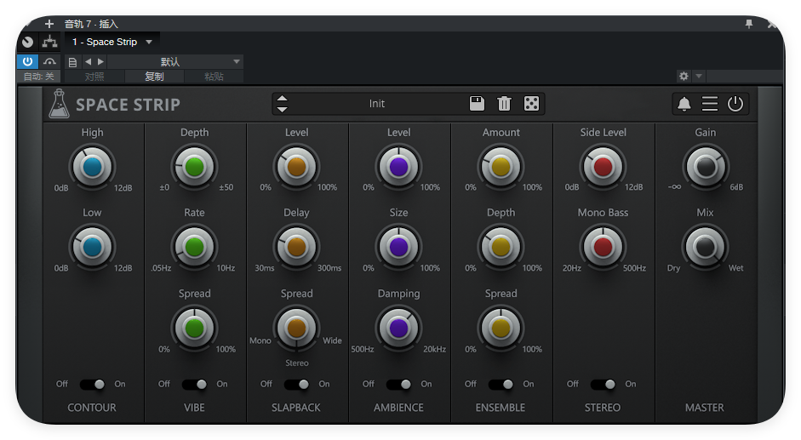Open the hamburger menu icon
Screen dimensions: 801x440
point(710,104)
